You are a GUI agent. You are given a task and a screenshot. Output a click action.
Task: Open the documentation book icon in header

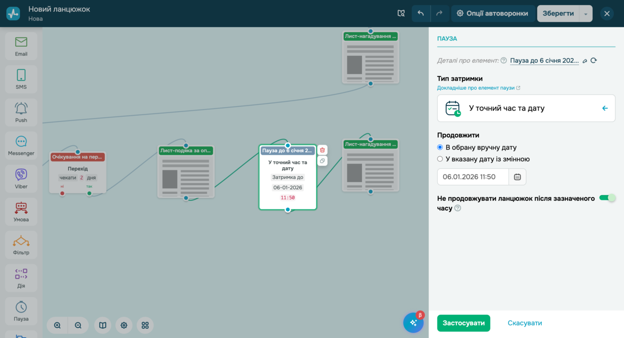(x=401, y=13)
